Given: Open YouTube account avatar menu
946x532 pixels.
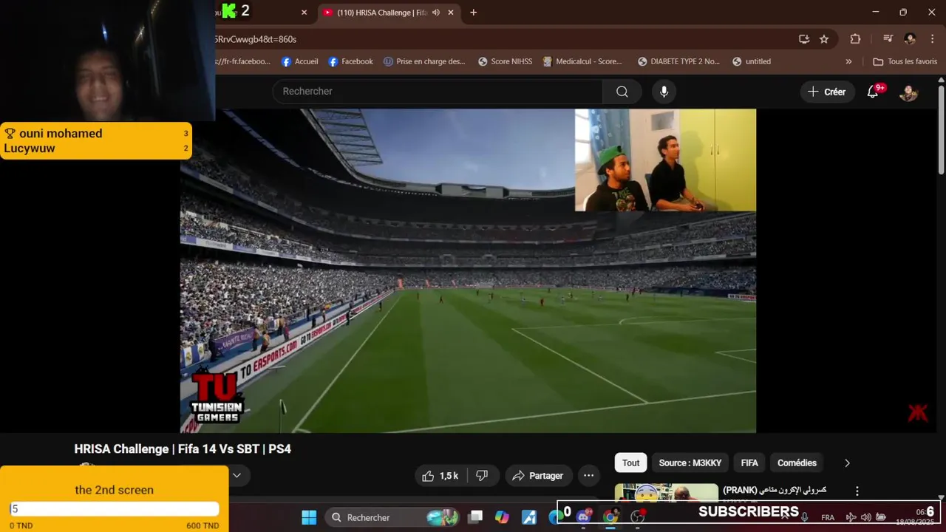Looking at the screenshot, I should (908, 92).
